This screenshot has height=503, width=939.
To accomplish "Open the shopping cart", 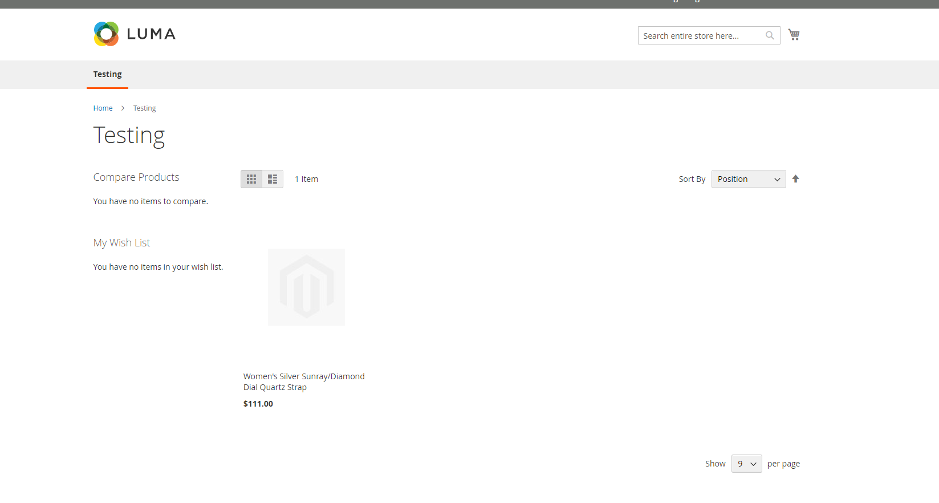I will pyautogui.click(x=794, y=35).
